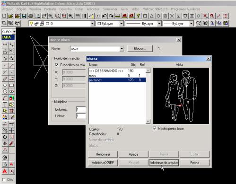Open the CLIR01 dropdown
Viewport: 236px width, 184px height.
point(14,32)
